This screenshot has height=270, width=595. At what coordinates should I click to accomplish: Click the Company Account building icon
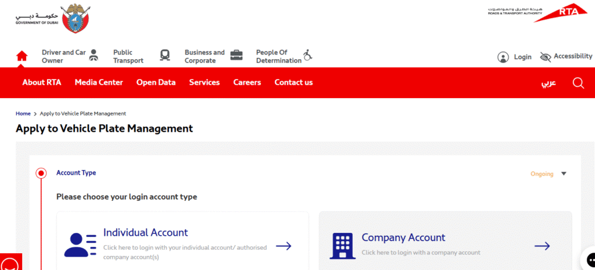(x=342, y=246)
